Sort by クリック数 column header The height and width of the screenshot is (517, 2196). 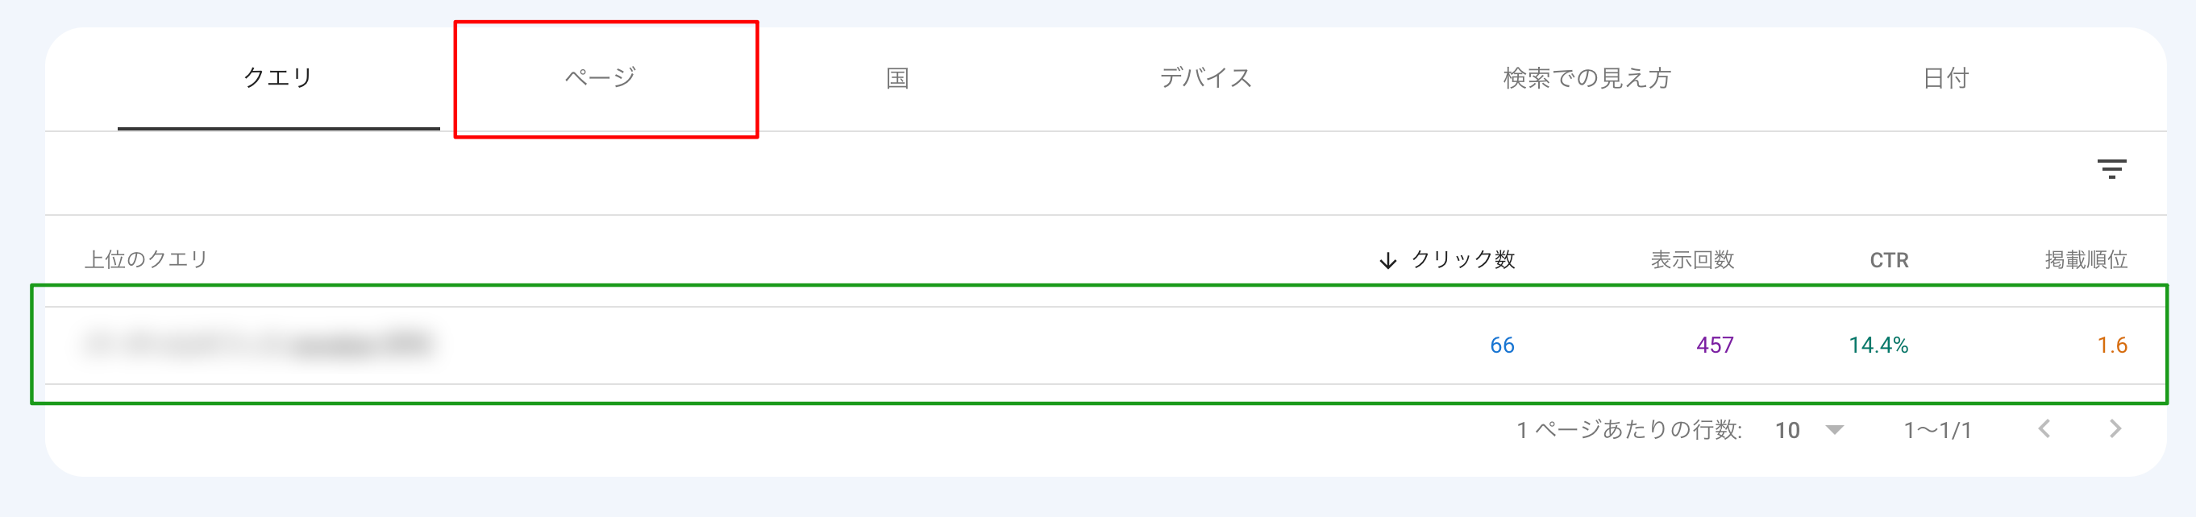coord(1463,260)
